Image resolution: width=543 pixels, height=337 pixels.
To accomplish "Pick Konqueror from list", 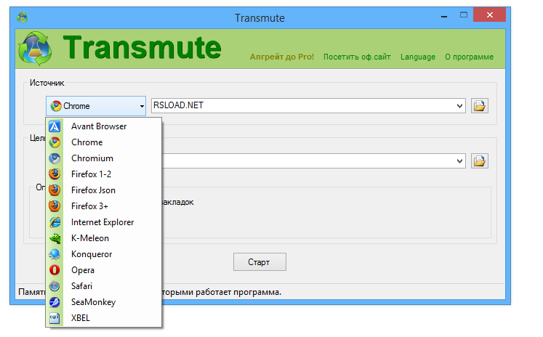I will pos(103,254).
